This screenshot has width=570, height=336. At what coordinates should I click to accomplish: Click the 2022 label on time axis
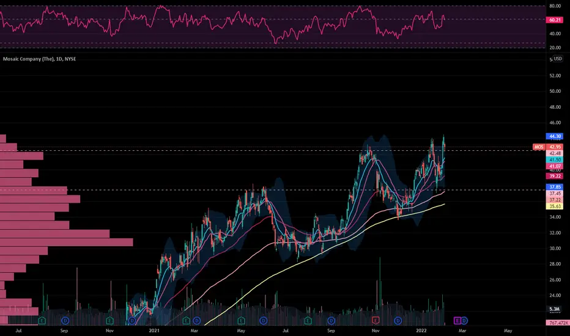pyautogui.click(x=421, y=331)
